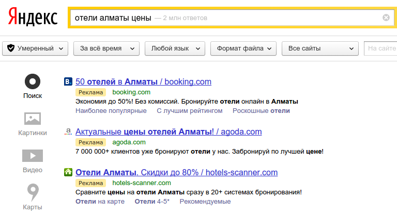Expand the За всё время date filter
The width and height of the screenshot is (397, 215).
(x=106, y=48)
